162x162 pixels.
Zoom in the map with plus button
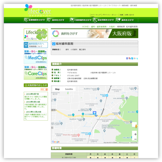[x=135, y=134]
